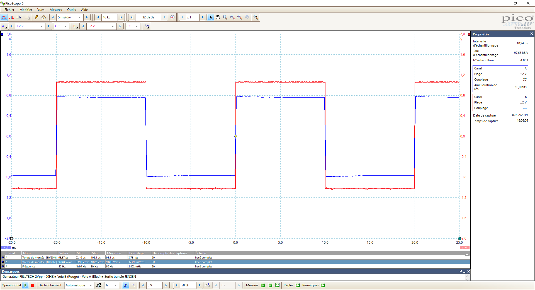Increase the timebase with right arrow
Screen dimensions: 535x290
click(x=87, y=17)
